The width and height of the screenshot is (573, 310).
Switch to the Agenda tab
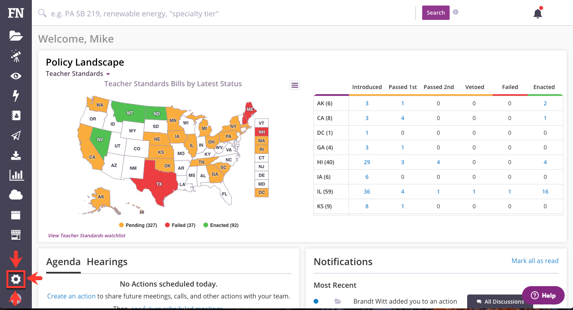[63, 262]
